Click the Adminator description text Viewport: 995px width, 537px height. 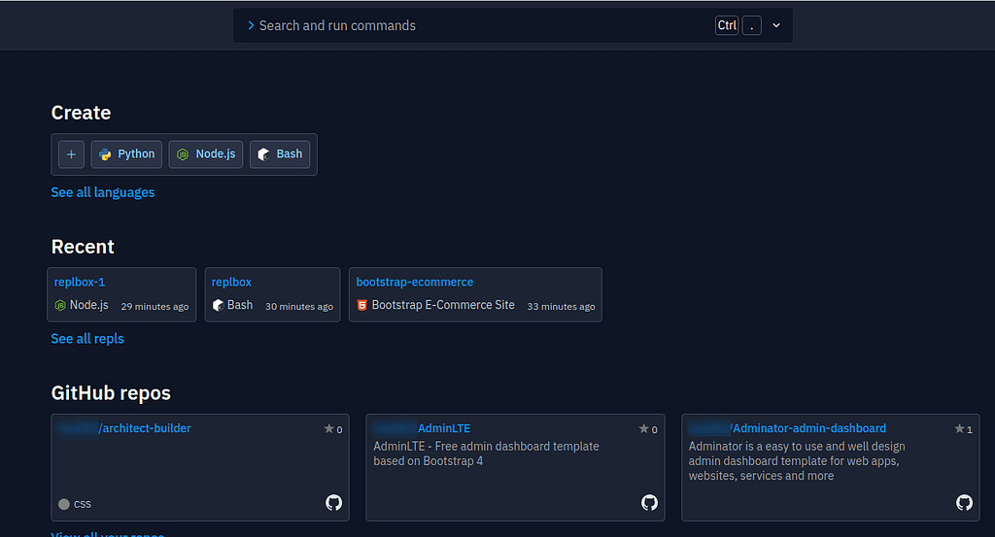797,461
